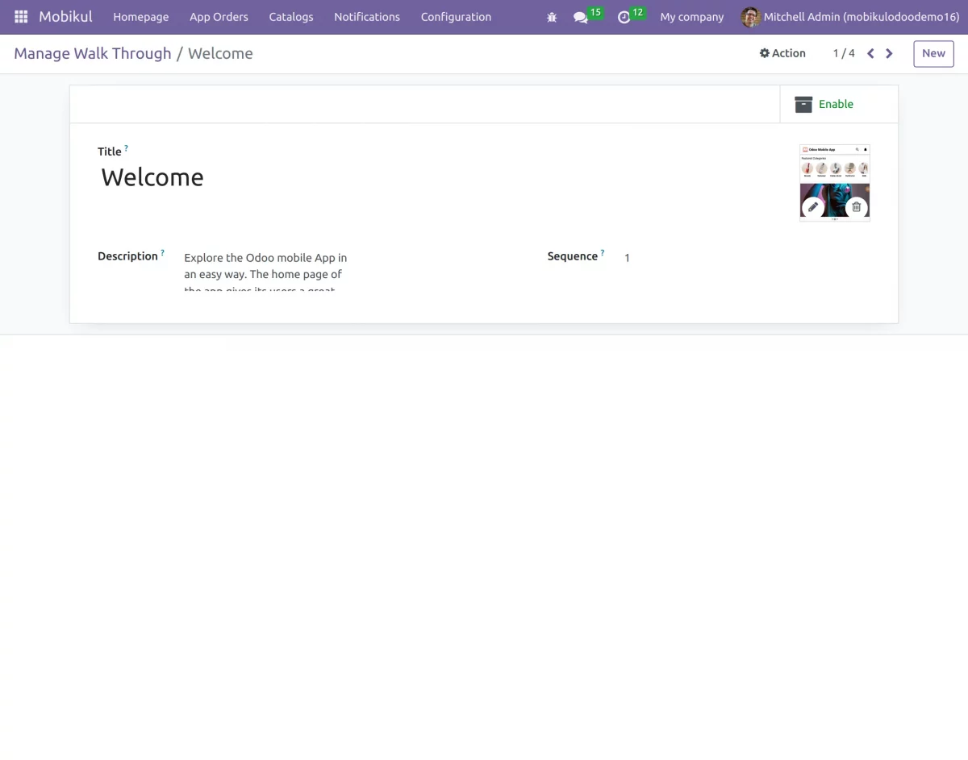Click the New button

(933, 53)
